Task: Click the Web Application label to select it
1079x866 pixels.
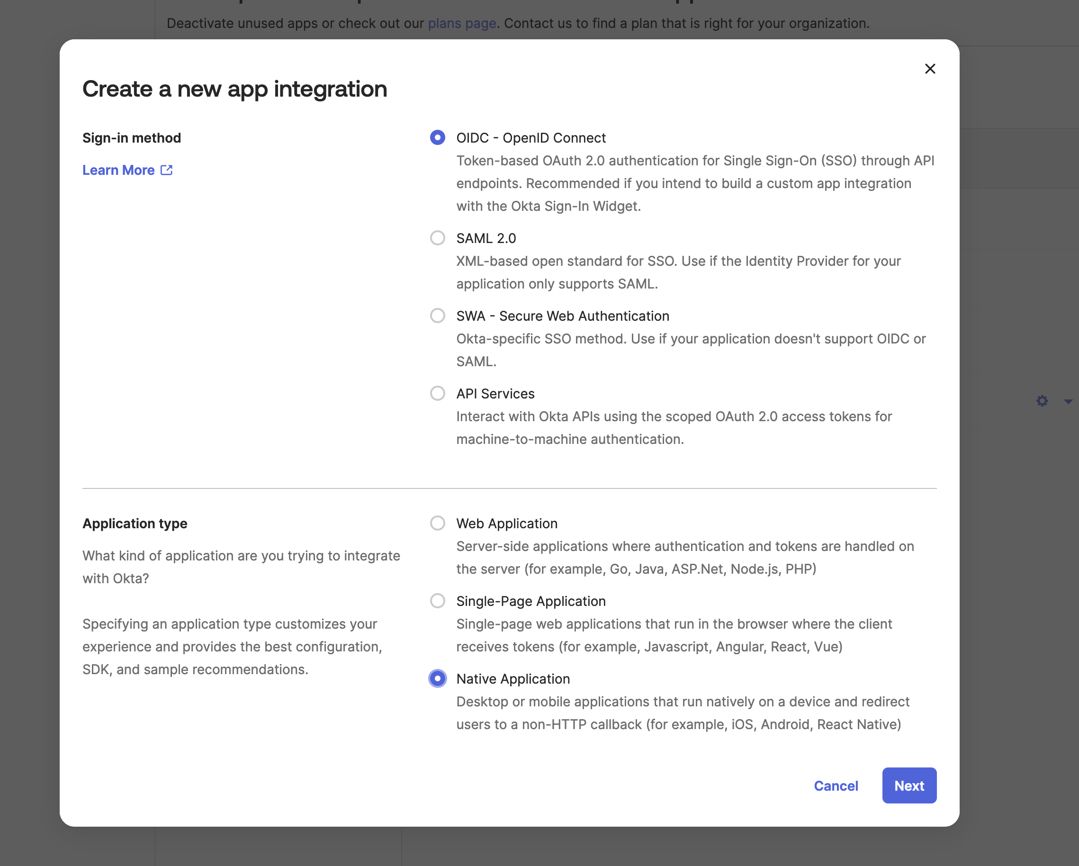Action: (506, 523)
